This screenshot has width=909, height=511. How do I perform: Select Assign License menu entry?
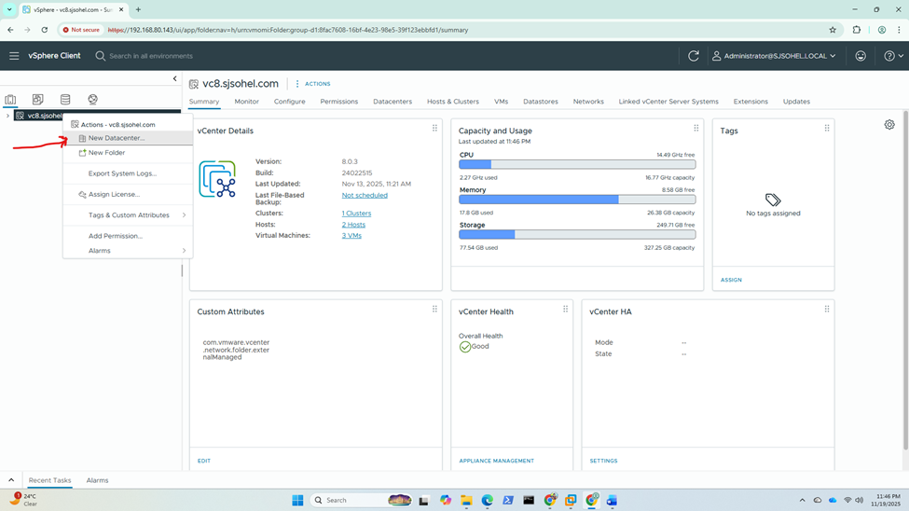tap(128, 194)
